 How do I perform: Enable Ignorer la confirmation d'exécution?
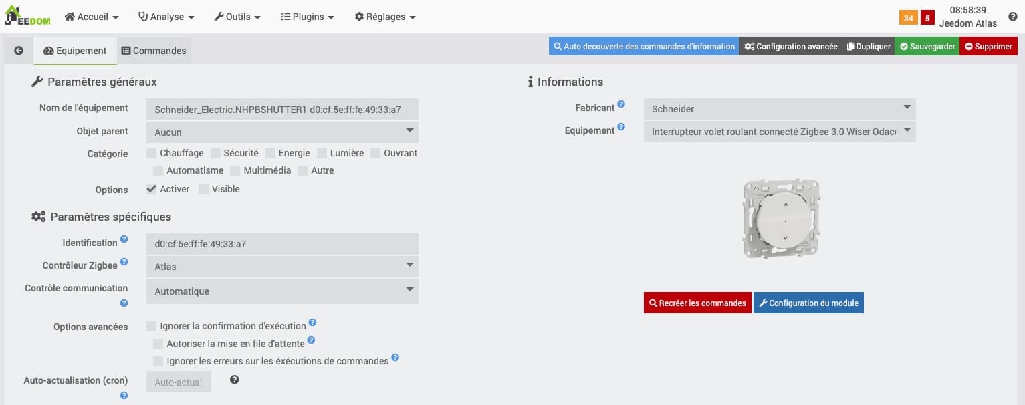(152, 327)
